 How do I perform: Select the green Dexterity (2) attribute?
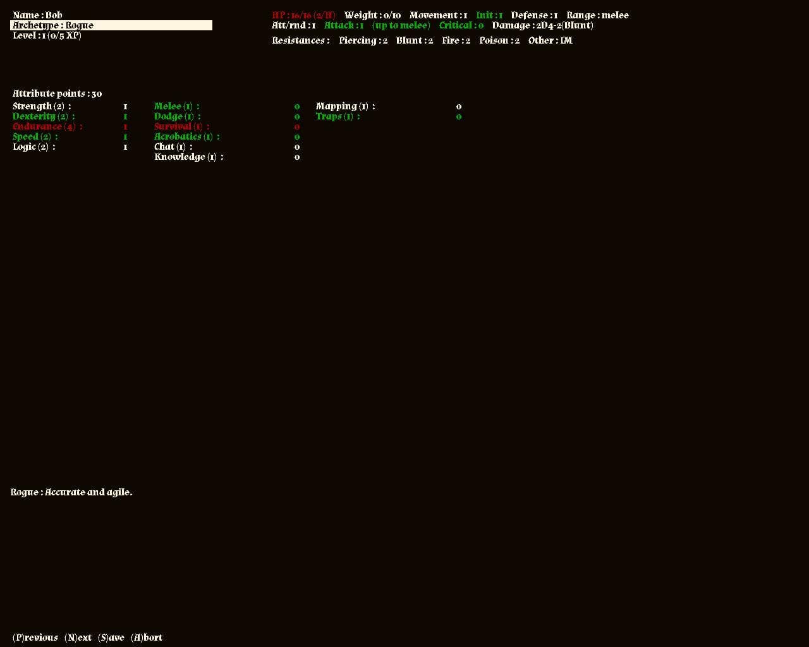(x=44, y=116)
